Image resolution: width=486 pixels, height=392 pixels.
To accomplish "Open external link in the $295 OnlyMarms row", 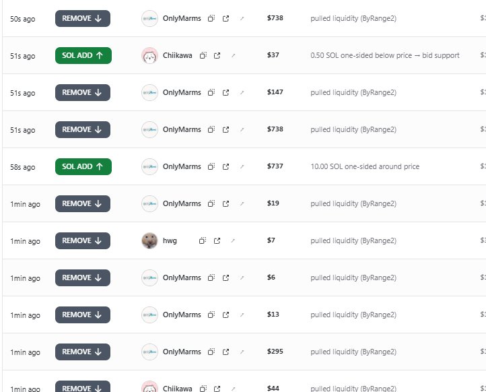I will pos(225,352).
